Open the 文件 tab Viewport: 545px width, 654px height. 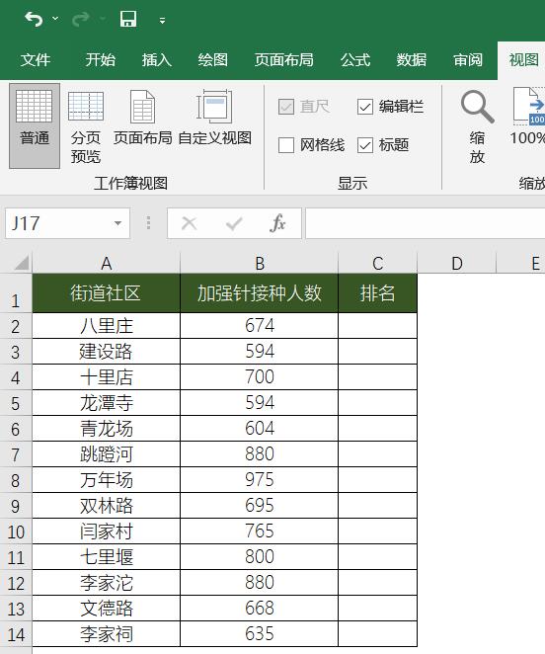[36, 60]
